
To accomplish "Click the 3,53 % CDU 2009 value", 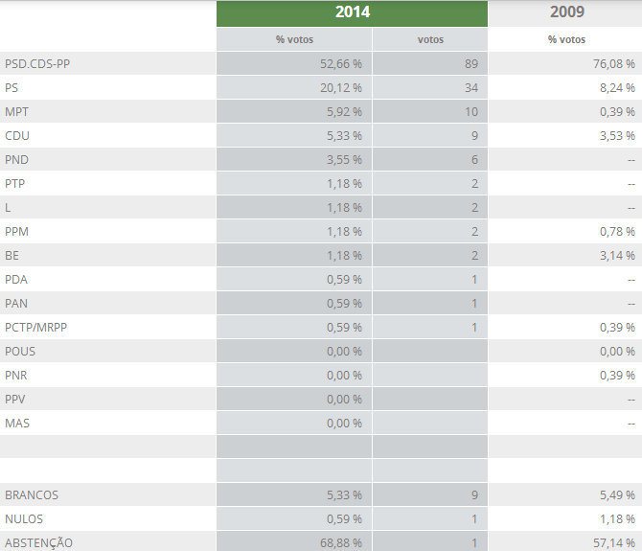I will (x=617, y=136).
